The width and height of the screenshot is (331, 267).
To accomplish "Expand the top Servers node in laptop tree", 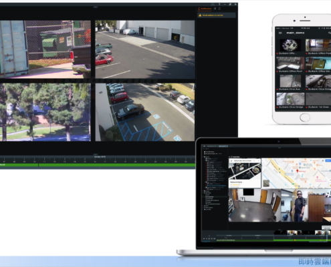I will (x=204, y=157).
